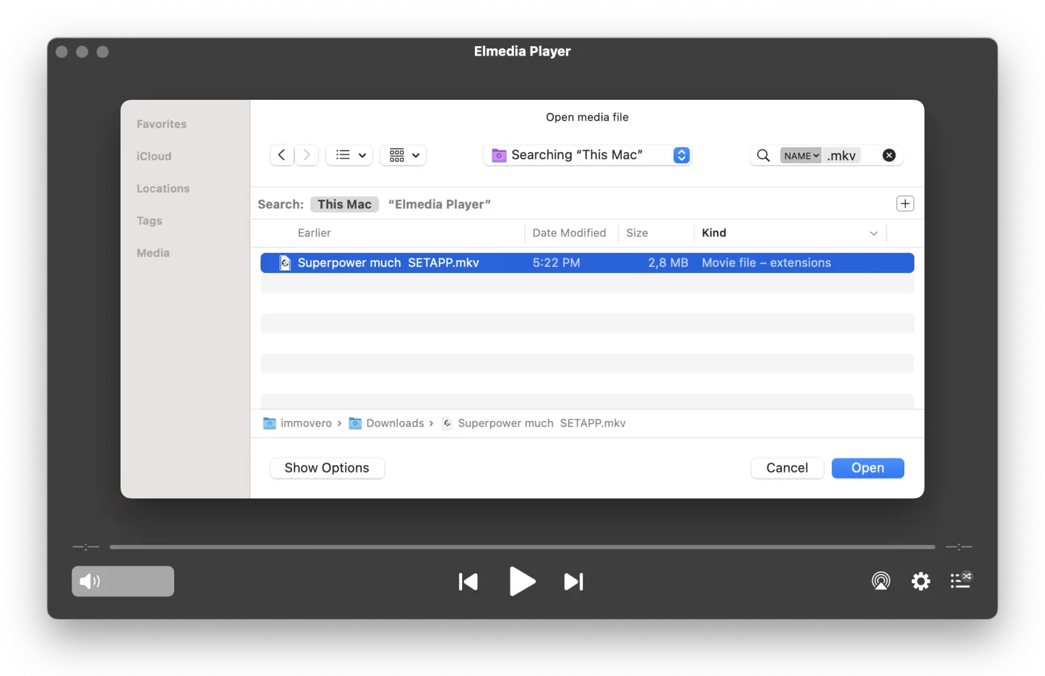Image resolution: width=1045 pixels, height=676 pixels.
Task: Click the search magnifier icon
Action: [763, 155]
